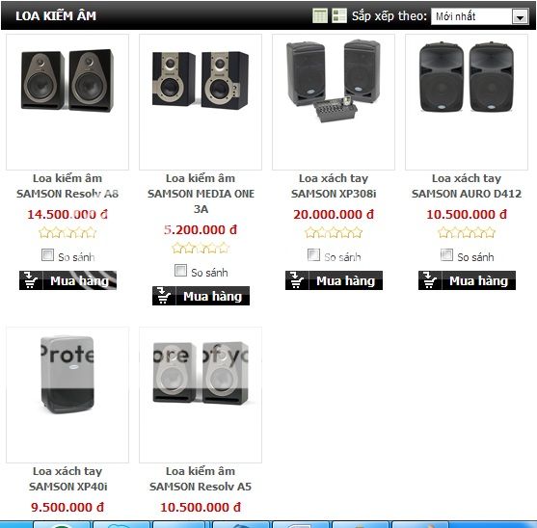Select the Mới nhất sort field
This screenshot has width=537, height=528.
pos(480,16)
